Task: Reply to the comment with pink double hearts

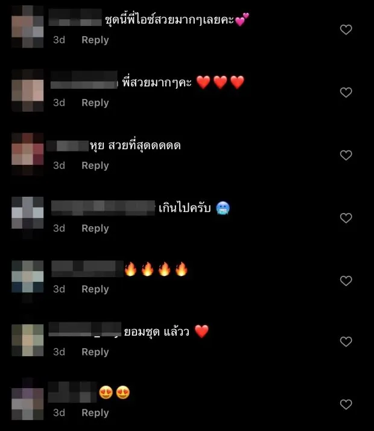Action: 95,40
